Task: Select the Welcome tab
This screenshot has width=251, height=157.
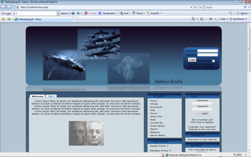Action: point(38,96)
